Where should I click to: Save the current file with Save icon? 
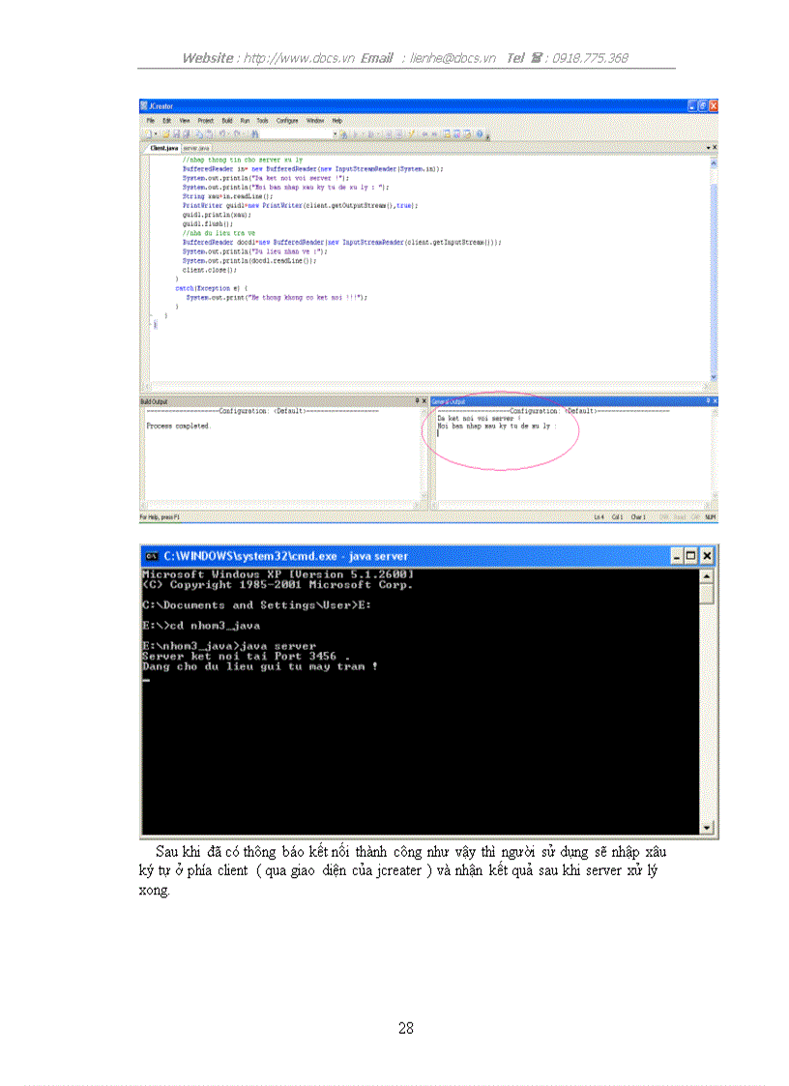click(x=177, y=134)
